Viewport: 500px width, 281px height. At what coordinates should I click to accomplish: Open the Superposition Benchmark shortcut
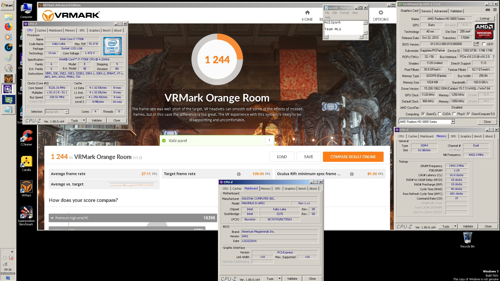click(26, 216)
